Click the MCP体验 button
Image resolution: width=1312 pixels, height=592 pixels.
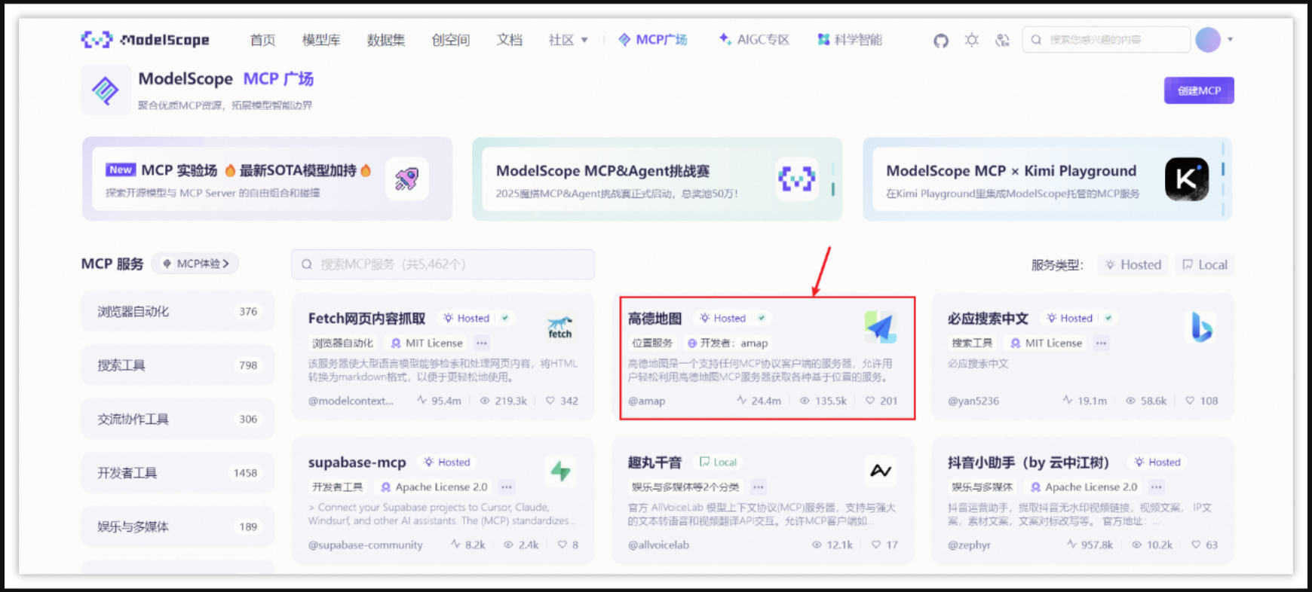[195, 264]
